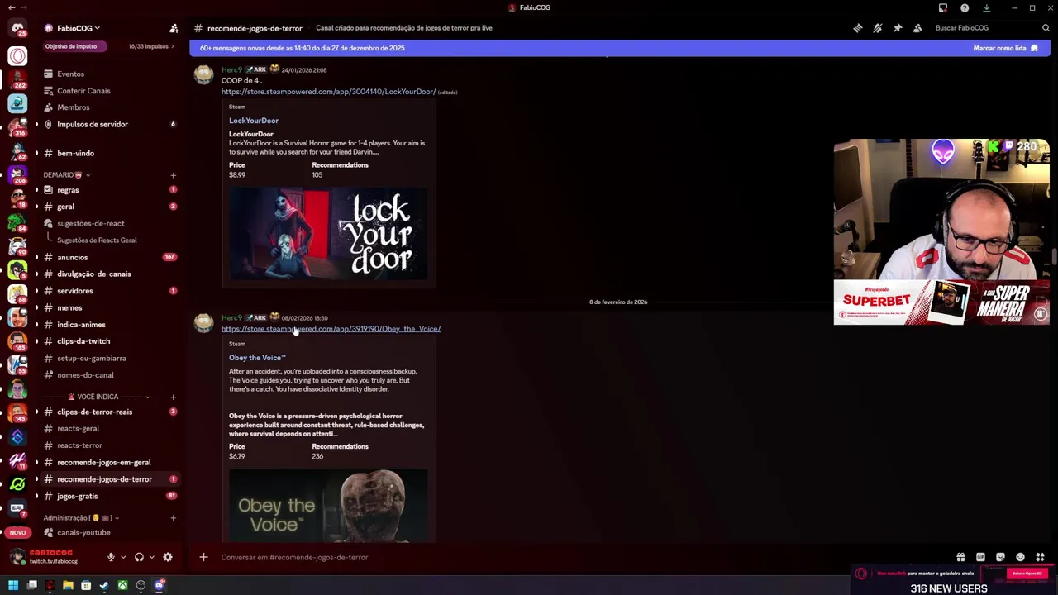This screenshot has height=595, width=1058.
Task: Click the invite people icon beside FabioCOG
Action: tap(174, 28)
